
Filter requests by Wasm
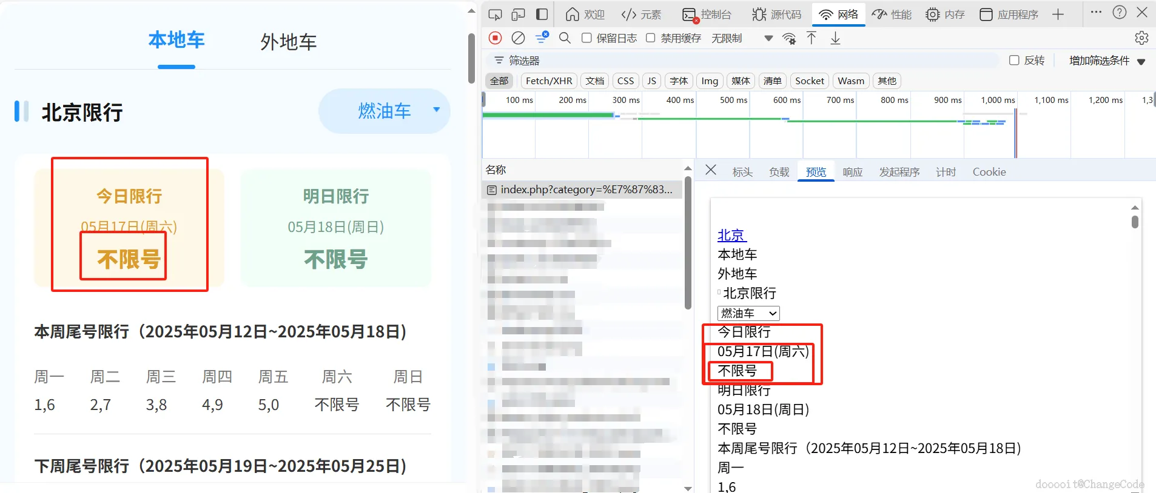click(x=851, y=81)
